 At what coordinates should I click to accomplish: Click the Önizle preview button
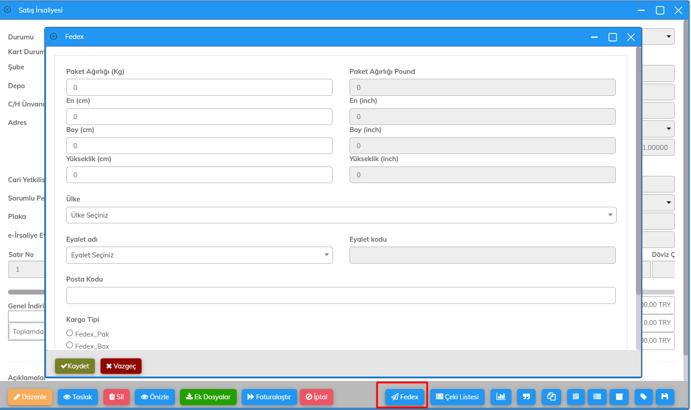tap(155, 397)
